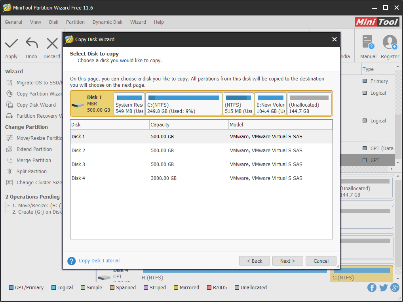This screenshot has height=302, width=403.
Task: Select pending operation 2 Create (G:)
Action: click(37, 212)
